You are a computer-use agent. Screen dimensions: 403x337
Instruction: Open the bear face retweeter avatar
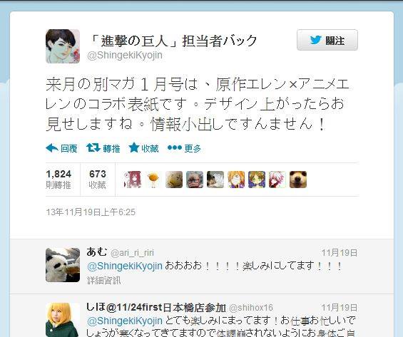[x=298, y=180]
